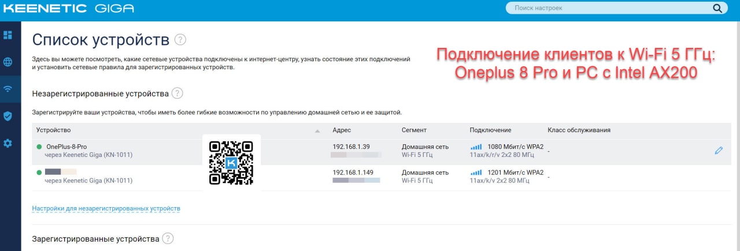Click Домашняя сеть in the 192.168.1.149 row

pyautogui.click(x=425, y=173)
